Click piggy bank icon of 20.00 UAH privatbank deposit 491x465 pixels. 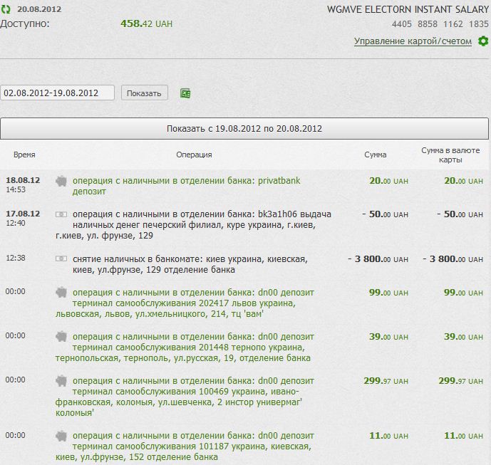tap(61, 181)
